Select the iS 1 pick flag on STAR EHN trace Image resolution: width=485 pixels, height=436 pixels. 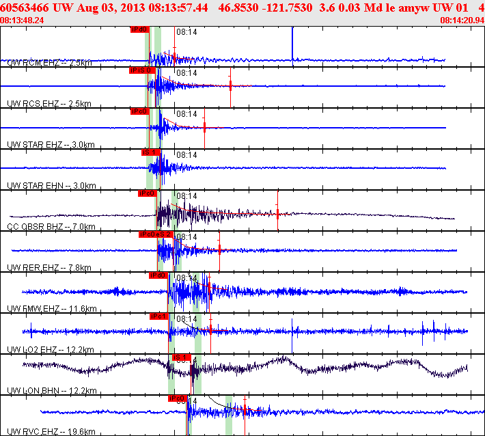(151, 152)
